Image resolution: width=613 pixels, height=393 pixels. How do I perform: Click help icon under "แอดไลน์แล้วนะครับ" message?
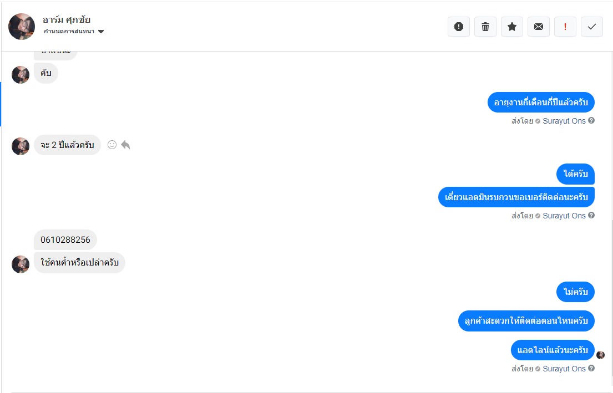[x=591, y=368]
